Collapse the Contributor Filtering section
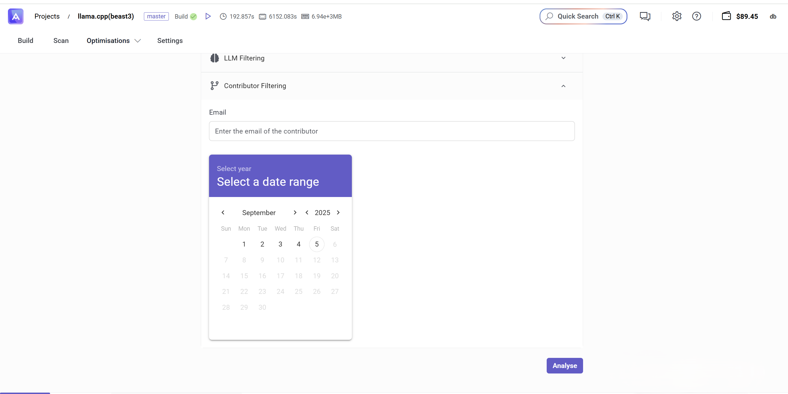This screenshot has width=788, height=394. pyautogui.click(x=563, y=86)
